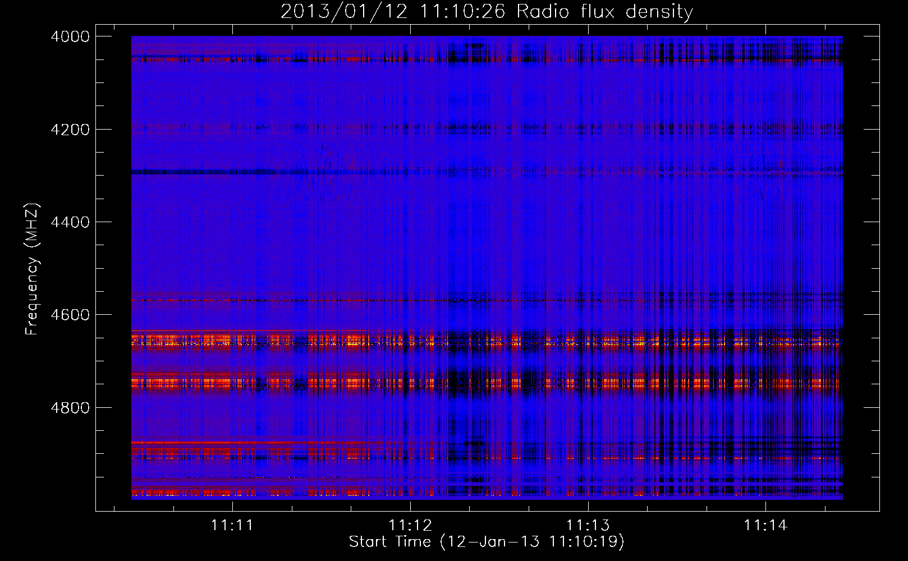Viewport: 908px width, 561px height.
Task: Click the 'Start Time (12-Jan-13 11:10:19)' axis label
Action: pos(487,542)
